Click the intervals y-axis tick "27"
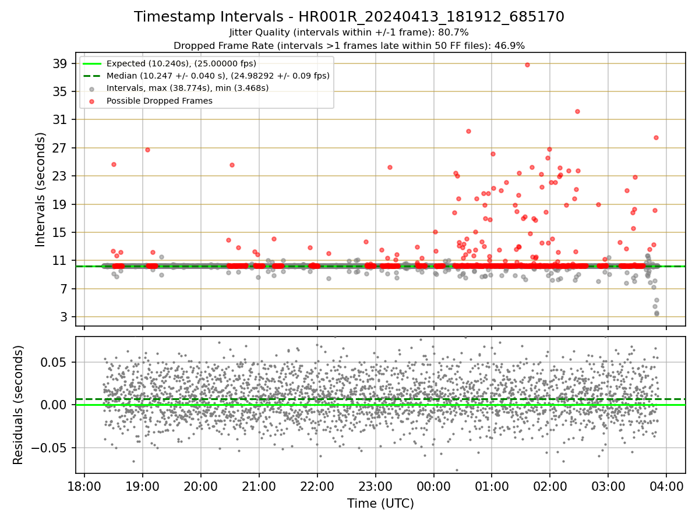699x524 pixels. click(61, 148)
